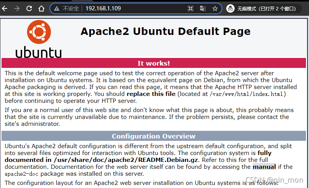Screen dimensions: 309x188
Task: Open the manual link
Action: click(x=264, y=167)
